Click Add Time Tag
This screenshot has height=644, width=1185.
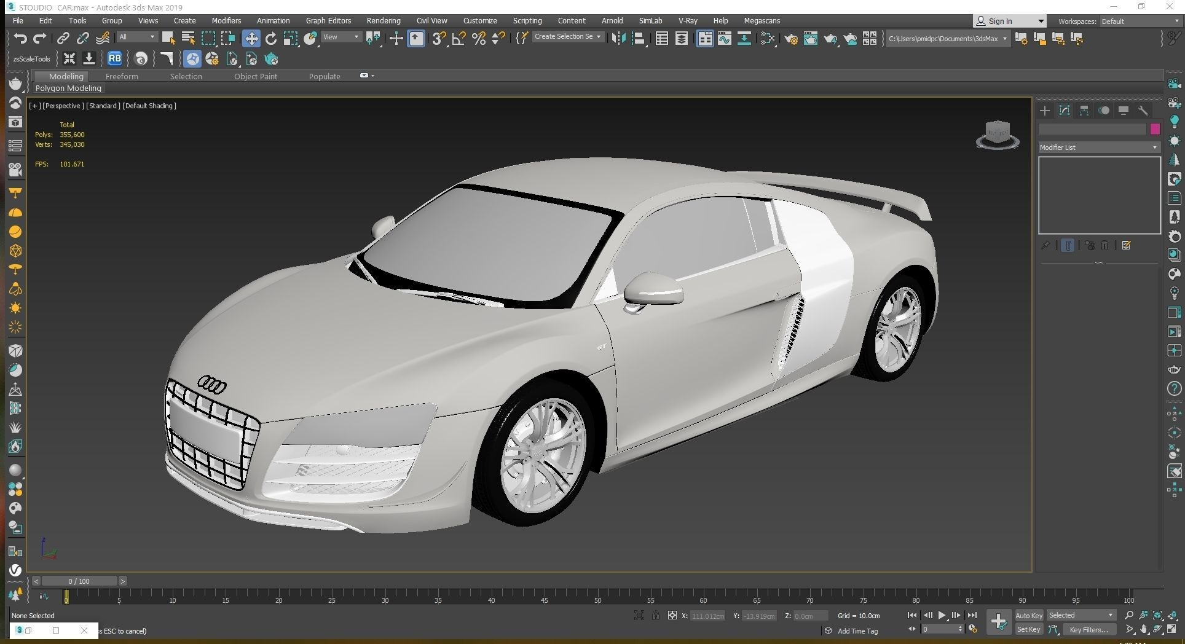857,630
